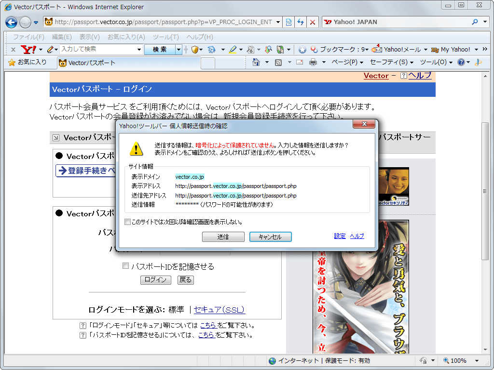494x370 pixels.
Task: Click the Yahoo! Y! logo in toolbar
Action: pyautogui.click(x=28, y=50)
